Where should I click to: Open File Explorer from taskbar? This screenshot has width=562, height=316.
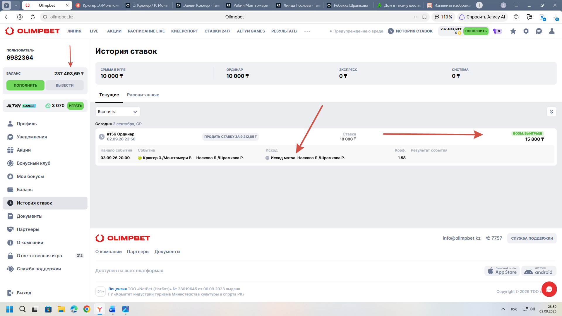pos(61,309)
